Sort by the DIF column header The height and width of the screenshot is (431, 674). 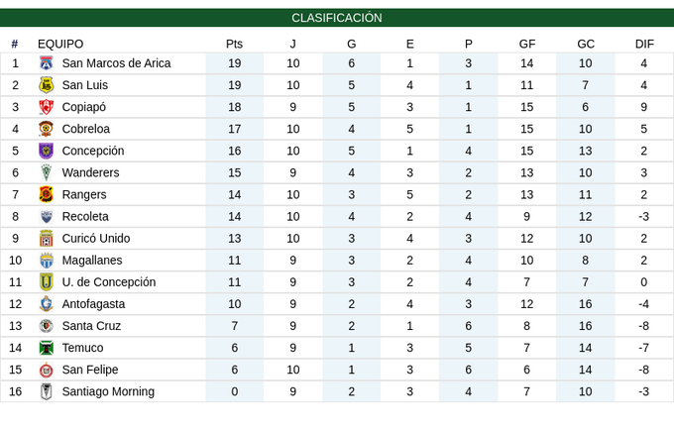[644, 45]
